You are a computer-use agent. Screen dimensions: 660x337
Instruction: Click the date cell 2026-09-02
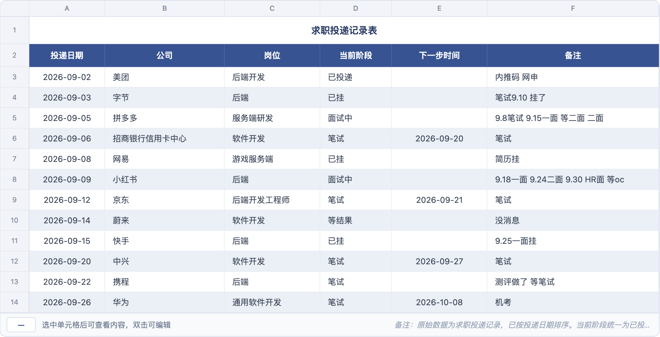(x=67, y=77)
